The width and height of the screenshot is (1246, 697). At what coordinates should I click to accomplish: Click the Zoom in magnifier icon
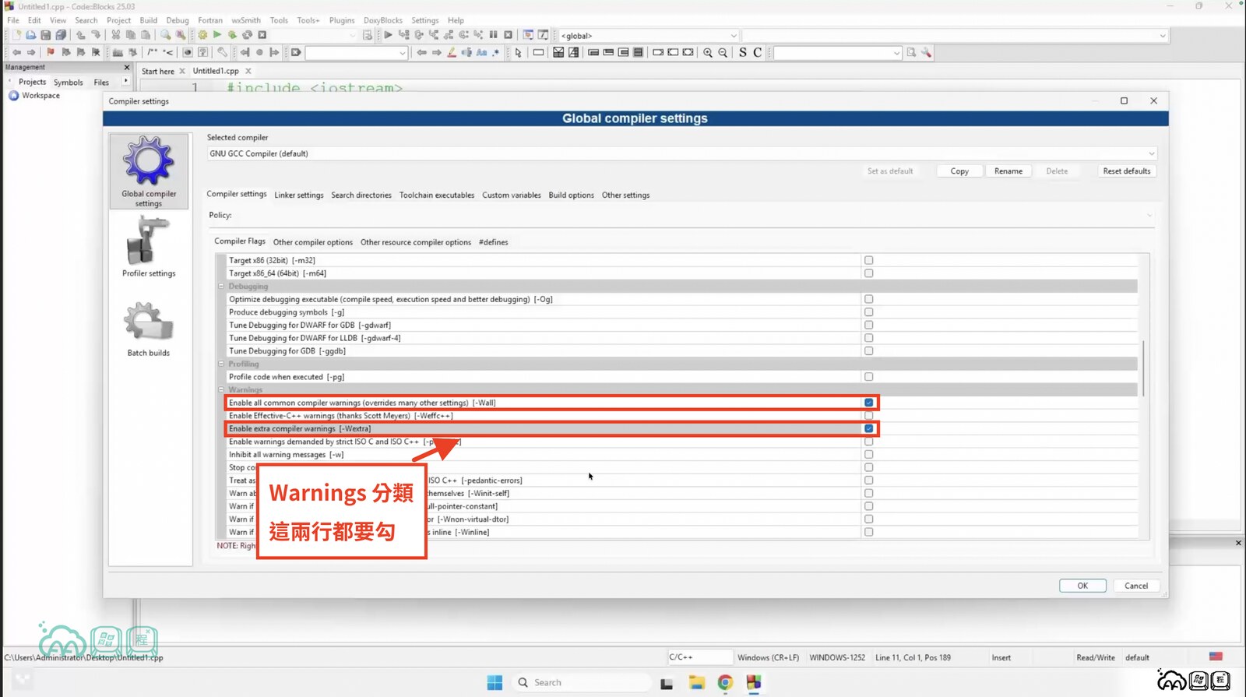[x=708, y=52]
